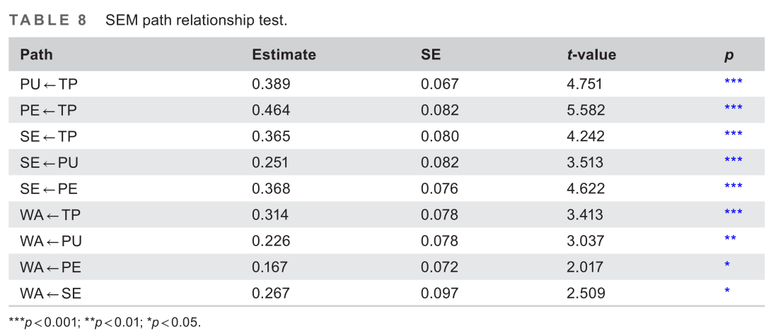This screenshot has width=771, height=333.
Task: Select the standard error value 0.097
Action: point(439,293)
